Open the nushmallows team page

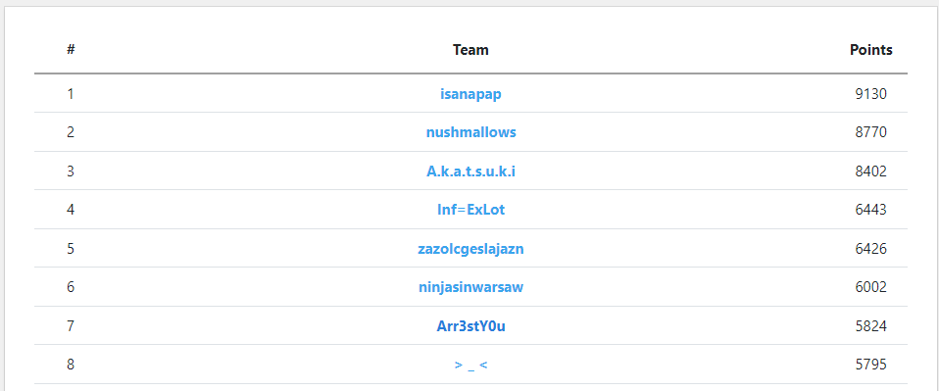[x=470, y=132]
